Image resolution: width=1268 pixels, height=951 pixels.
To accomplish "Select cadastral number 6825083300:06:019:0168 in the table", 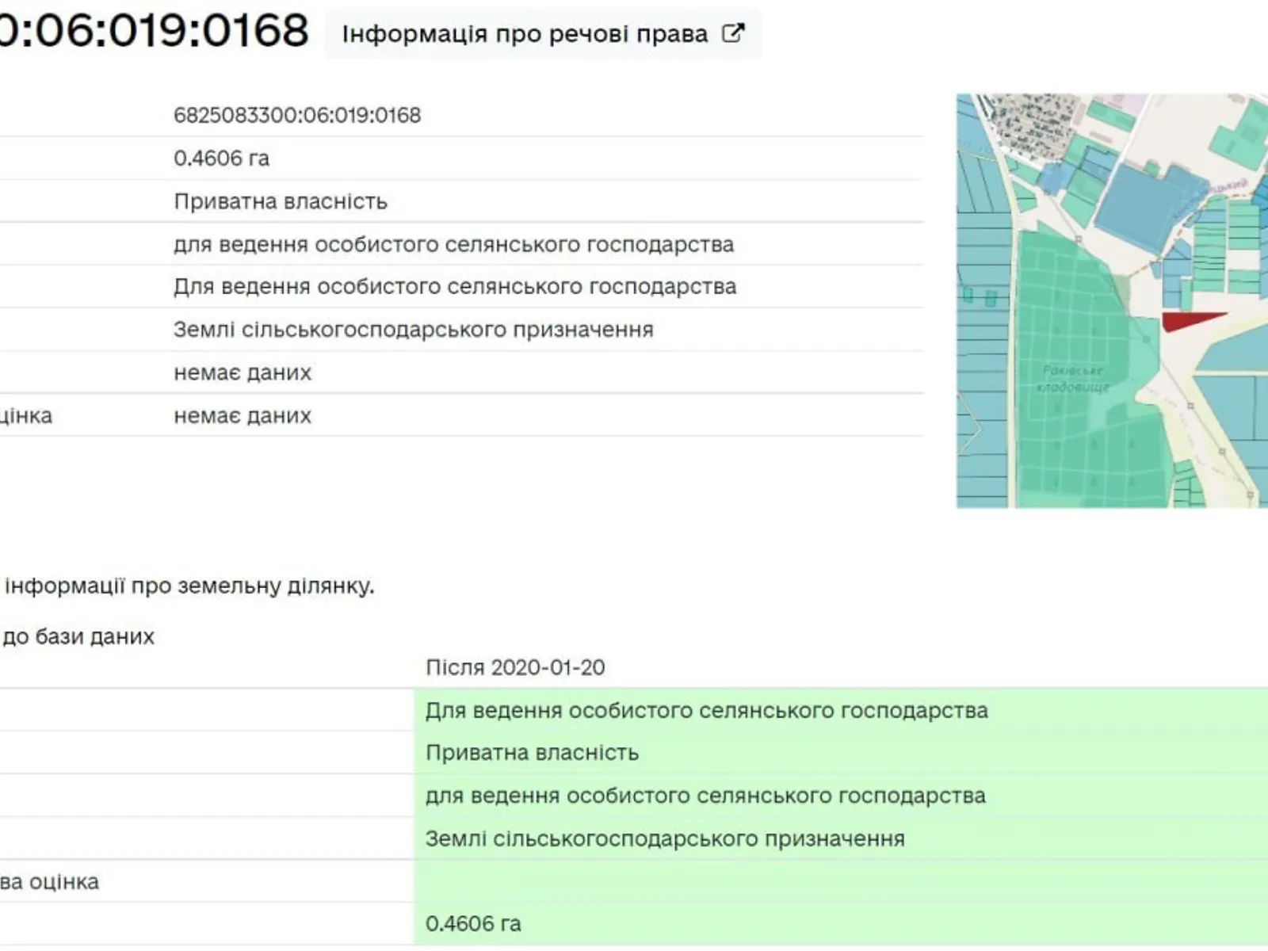I will tap(297, 116).
